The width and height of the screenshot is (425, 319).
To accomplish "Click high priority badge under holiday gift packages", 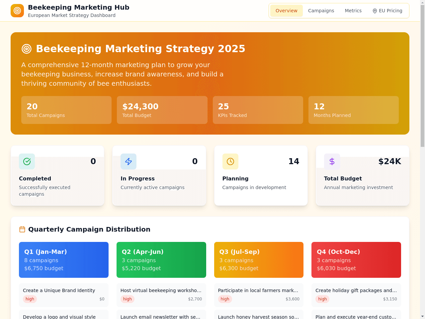I will tap(322, 299).
